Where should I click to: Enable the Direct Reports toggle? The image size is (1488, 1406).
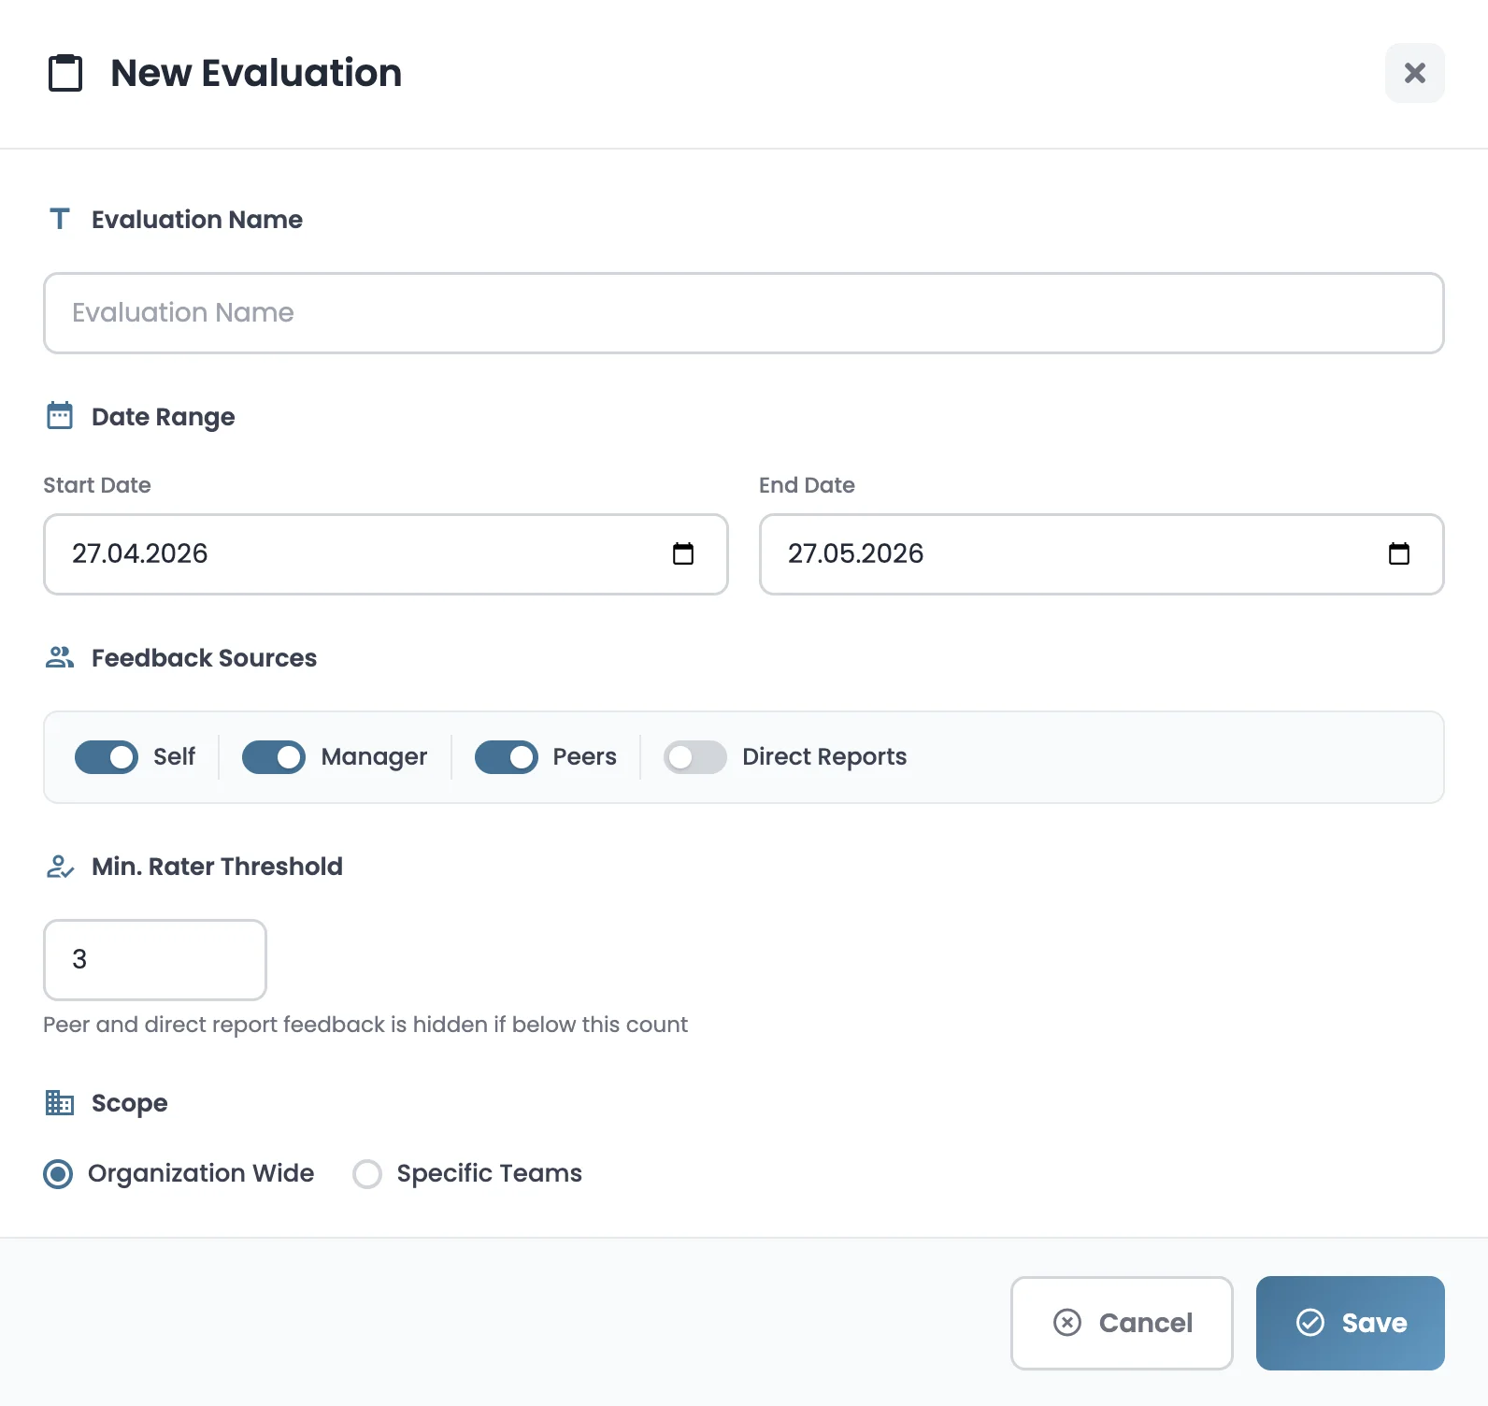click(695, 757)
